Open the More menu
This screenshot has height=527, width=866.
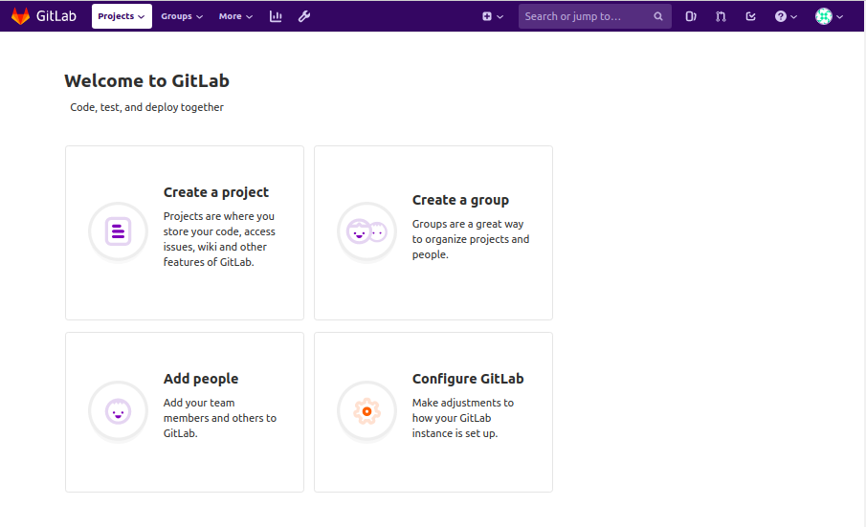[235, 16]
